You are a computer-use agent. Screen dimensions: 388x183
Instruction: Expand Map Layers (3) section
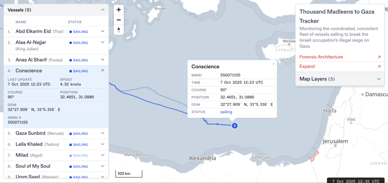tap(379, 79)
